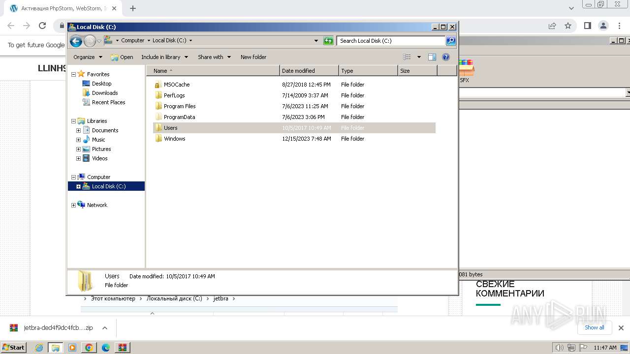The image size is (630, 354).
Task: Click the Chrome share page icon
Action: point(552,26)
